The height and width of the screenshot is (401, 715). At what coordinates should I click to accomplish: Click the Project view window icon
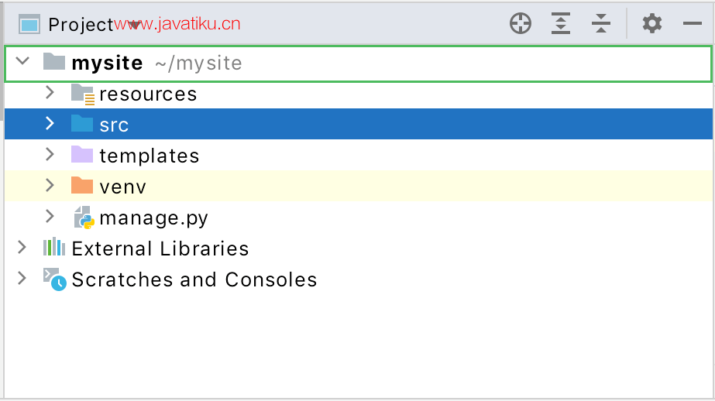(29, 24)
